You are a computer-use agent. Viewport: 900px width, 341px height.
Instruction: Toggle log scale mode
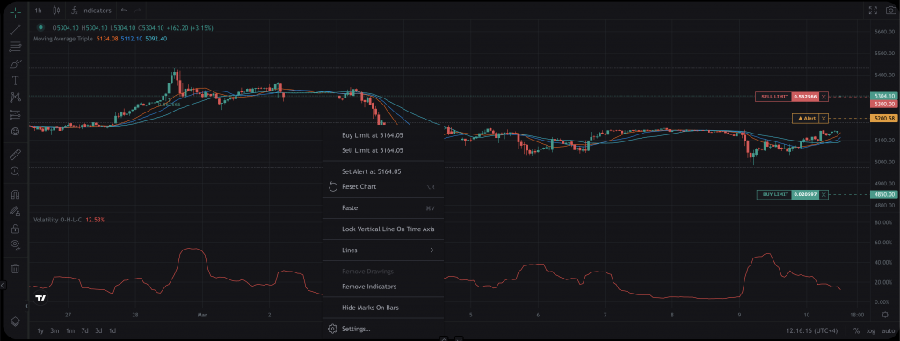(871, 330)
